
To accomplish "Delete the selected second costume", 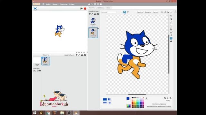I will click(x=98, y=28).
